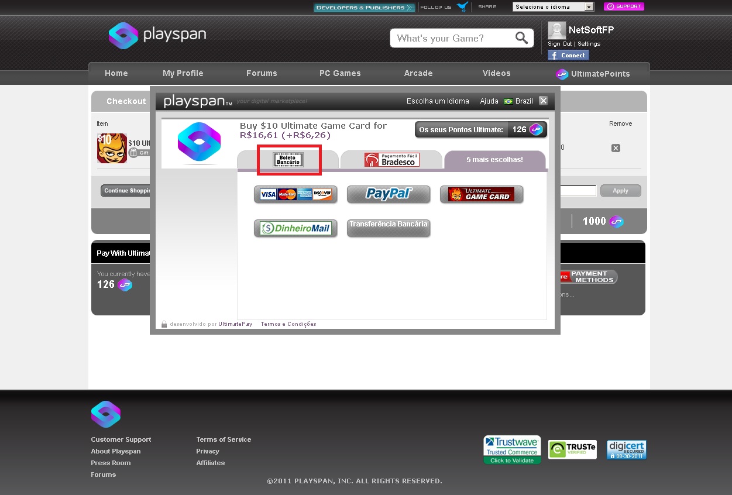The width and height of the screenshot is (732, 495).
Task: Click the NetSoftFP avatar image
Action: pyautogui.click(x=556, y=30)
